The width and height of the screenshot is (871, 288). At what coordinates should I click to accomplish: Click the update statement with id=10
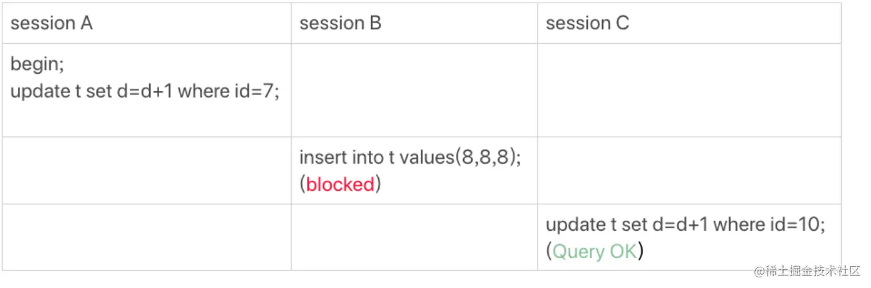[686, 225]
